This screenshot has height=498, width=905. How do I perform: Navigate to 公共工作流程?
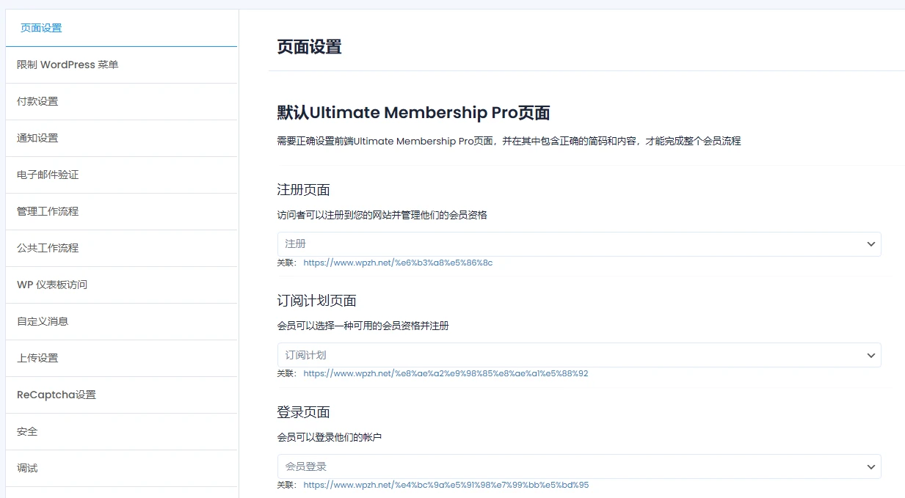click(47, 248)
